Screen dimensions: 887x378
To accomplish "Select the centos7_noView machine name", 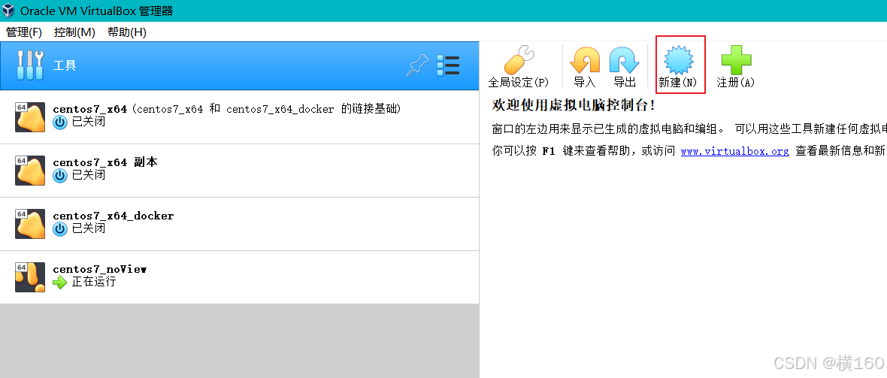I will pos(99,269).
